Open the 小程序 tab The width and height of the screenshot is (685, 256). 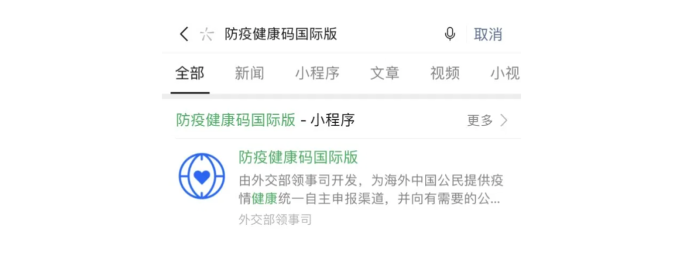[317, 74]
